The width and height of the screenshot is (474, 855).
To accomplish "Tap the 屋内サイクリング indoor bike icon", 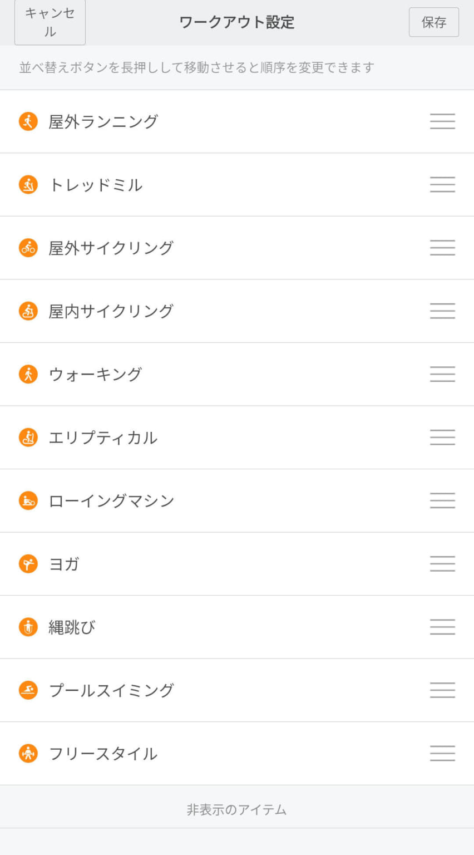I will pyautogui.click(x=28, y=311).
